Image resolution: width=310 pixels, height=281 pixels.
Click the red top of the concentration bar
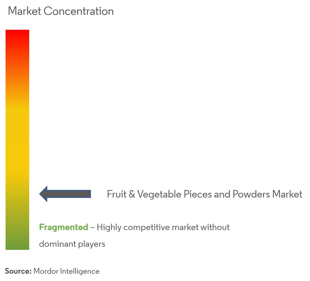tap(17, 35)
